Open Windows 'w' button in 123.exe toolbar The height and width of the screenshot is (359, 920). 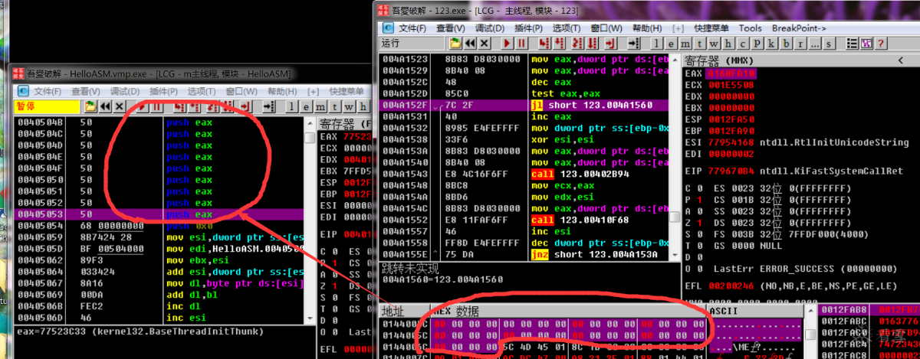click(714, 43)
